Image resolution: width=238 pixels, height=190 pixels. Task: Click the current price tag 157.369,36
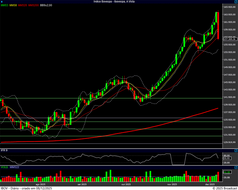(x=229, y=39)
